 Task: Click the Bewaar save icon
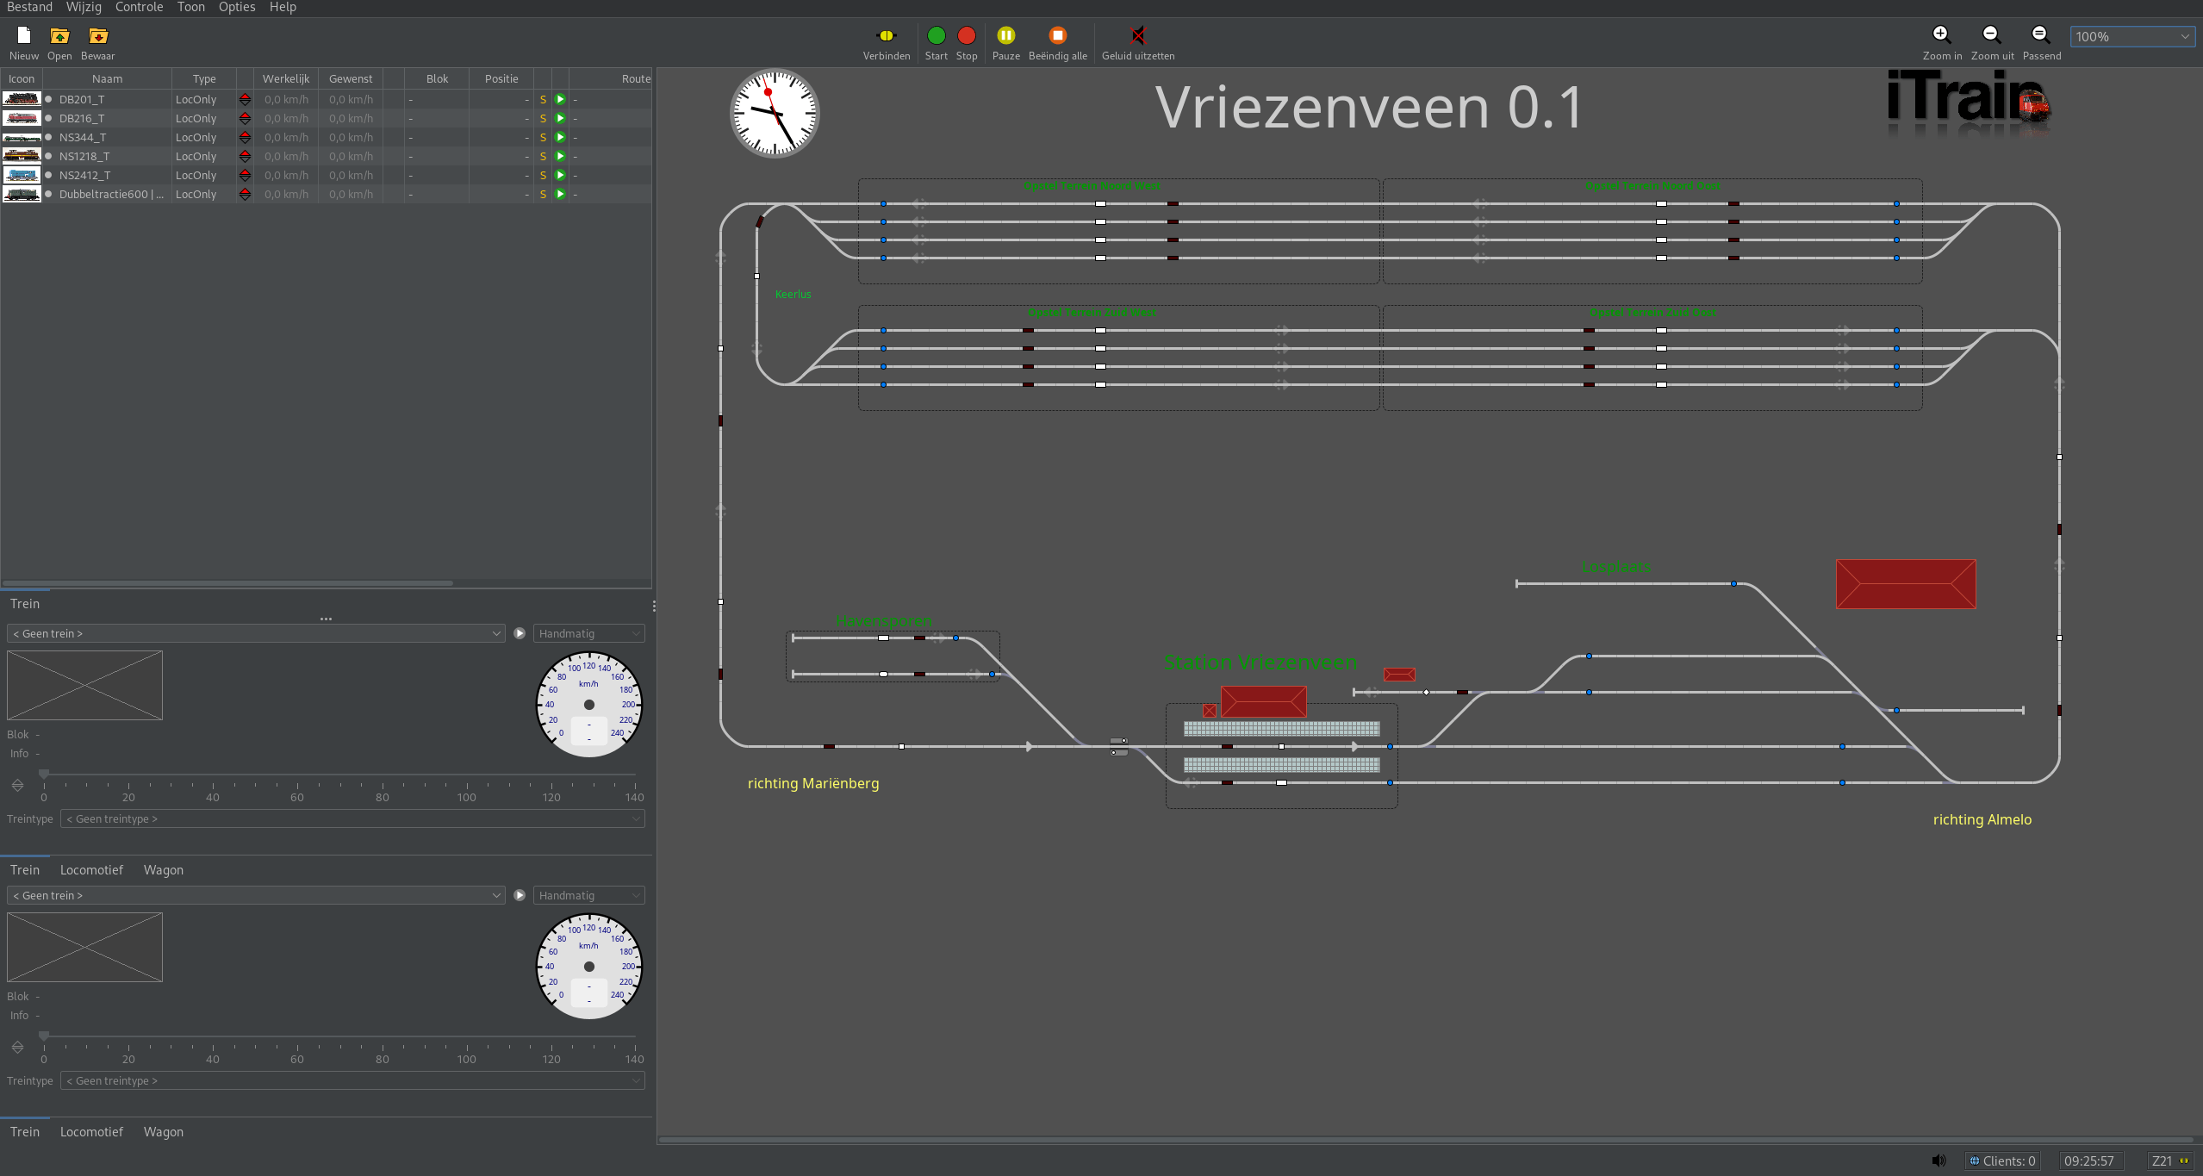pos(98,36)
